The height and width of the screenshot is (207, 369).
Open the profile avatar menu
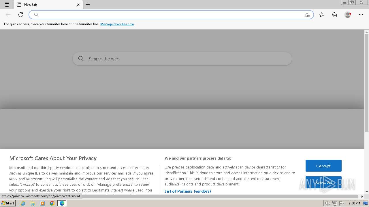click(348, 15)
